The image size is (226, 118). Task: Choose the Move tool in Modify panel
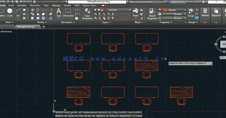tap(33, 10)
